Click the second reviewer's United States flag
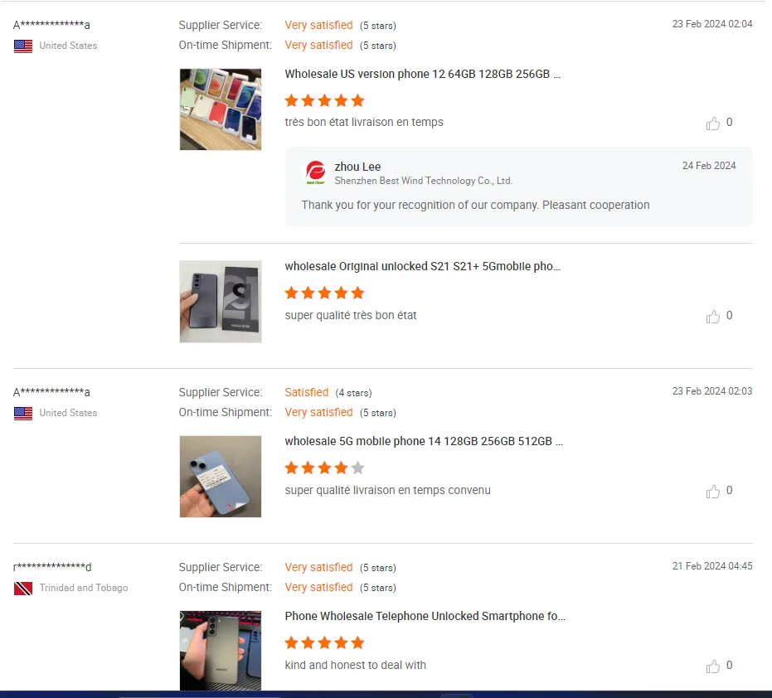772x698 pixels. coord(23,413)
